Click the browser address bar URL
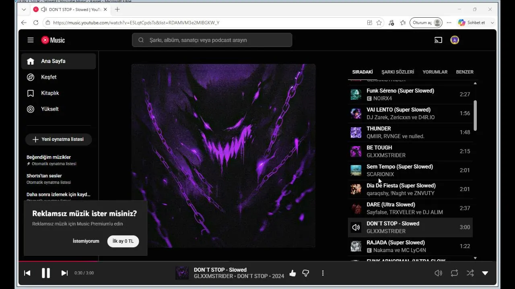515x289 pixels. (x=136, y=23)
